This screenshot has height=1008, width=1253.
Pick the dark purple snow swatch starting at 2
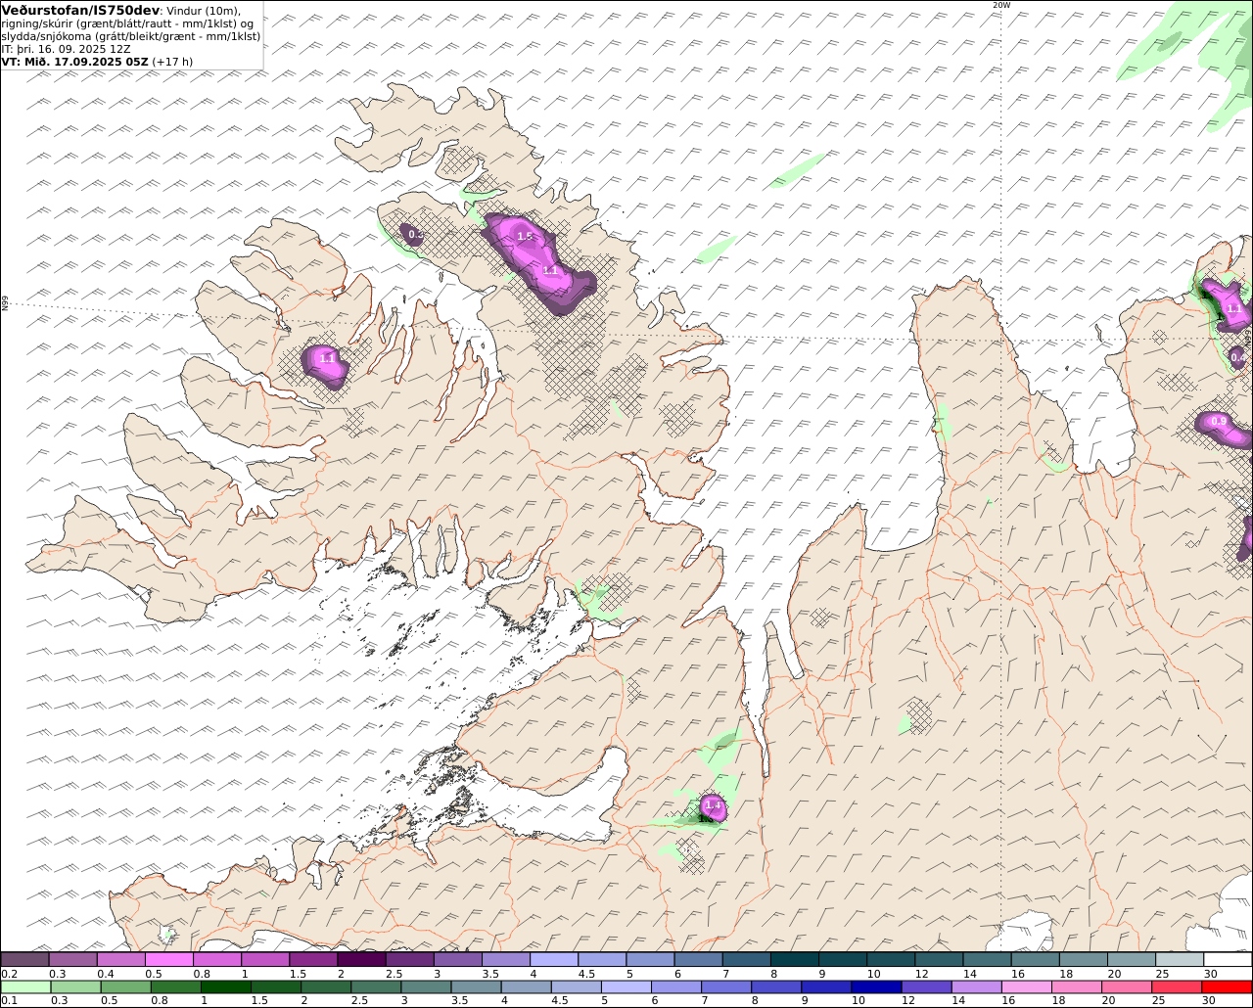tap(361, 960)
